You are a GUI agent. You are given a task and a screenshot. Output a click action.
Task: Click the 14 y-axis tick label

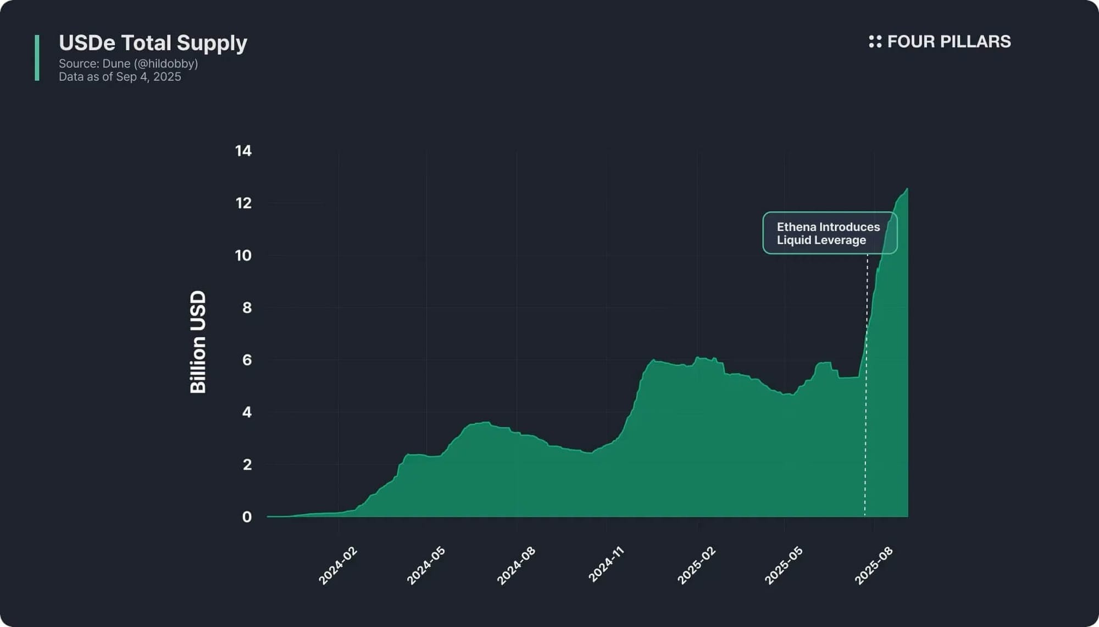pos(243,151)
